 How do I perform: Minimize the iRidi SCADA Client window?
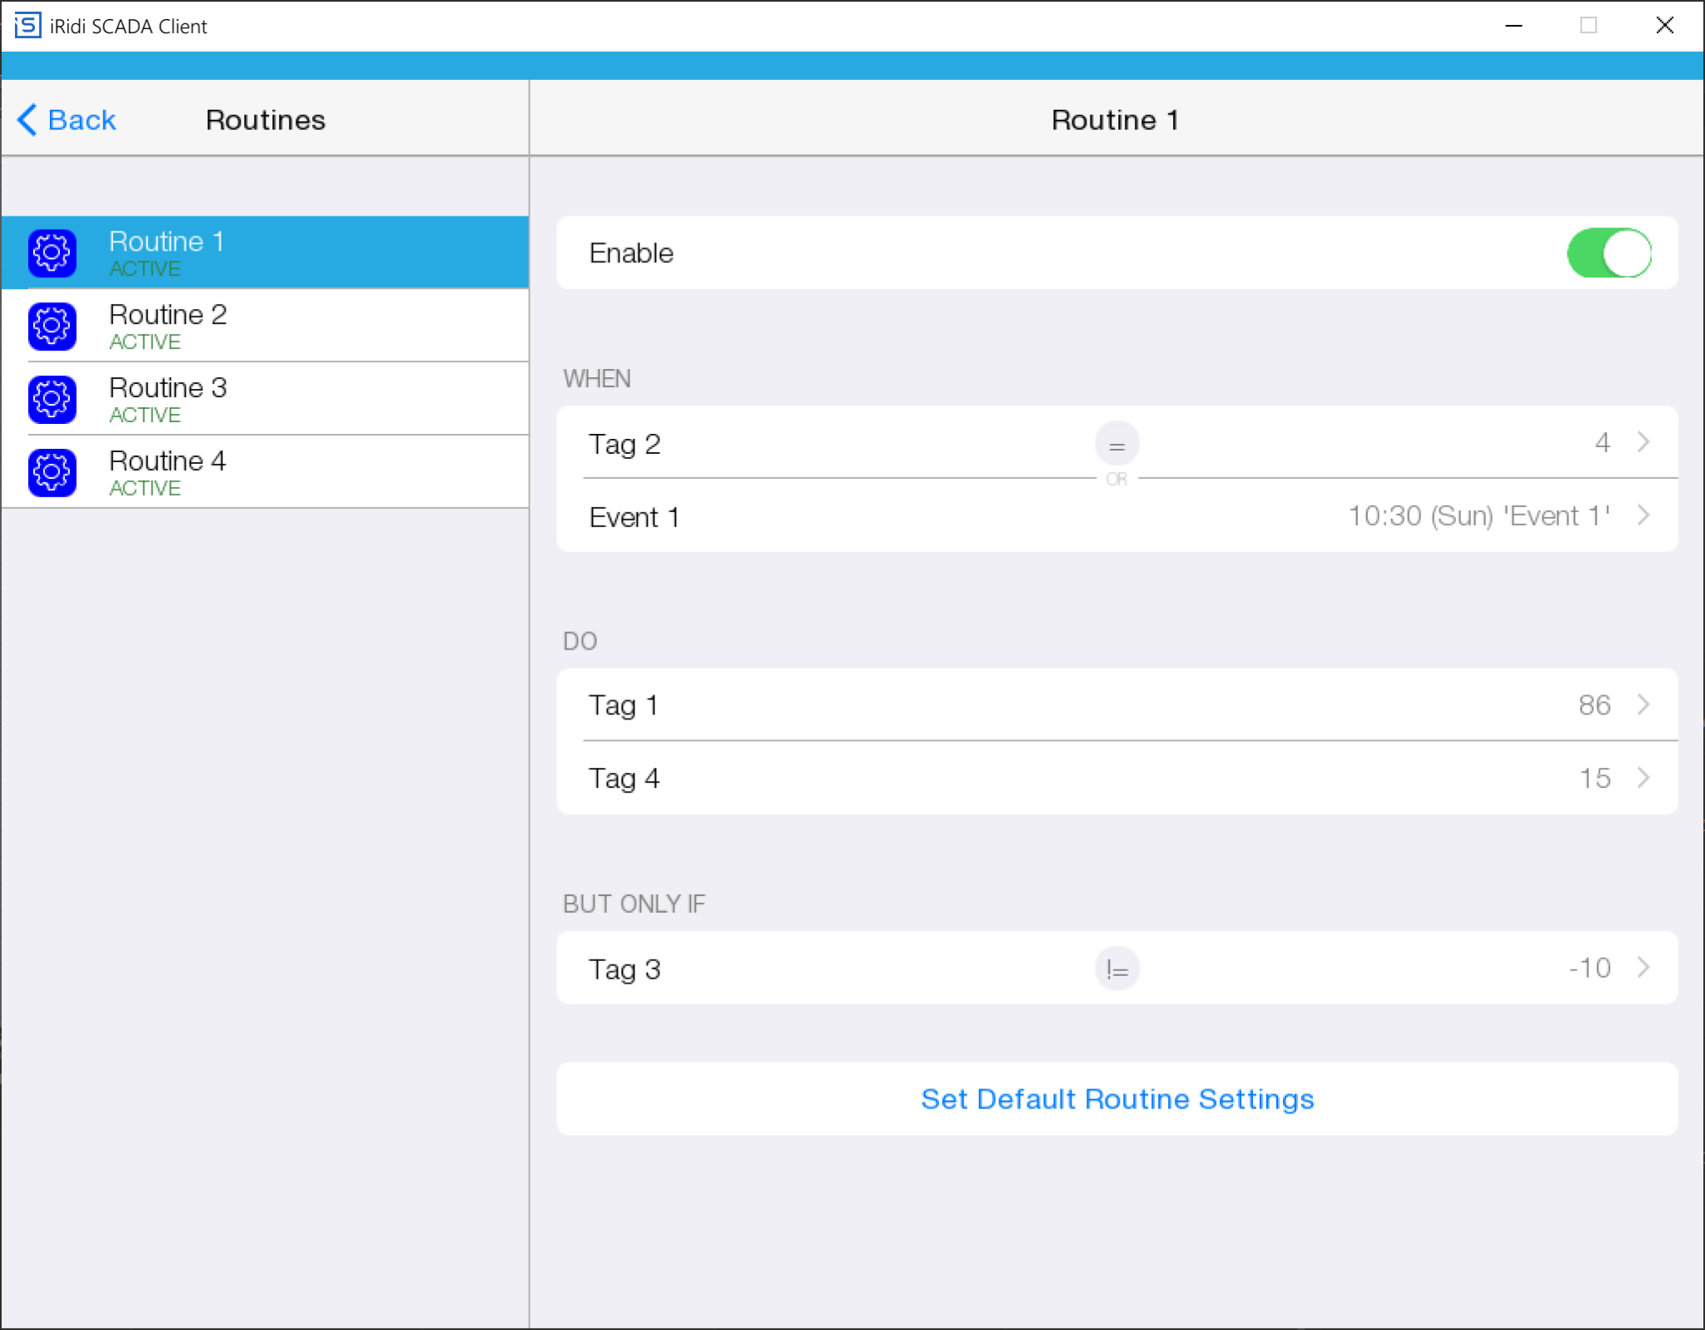click(x=1514, y=26)
